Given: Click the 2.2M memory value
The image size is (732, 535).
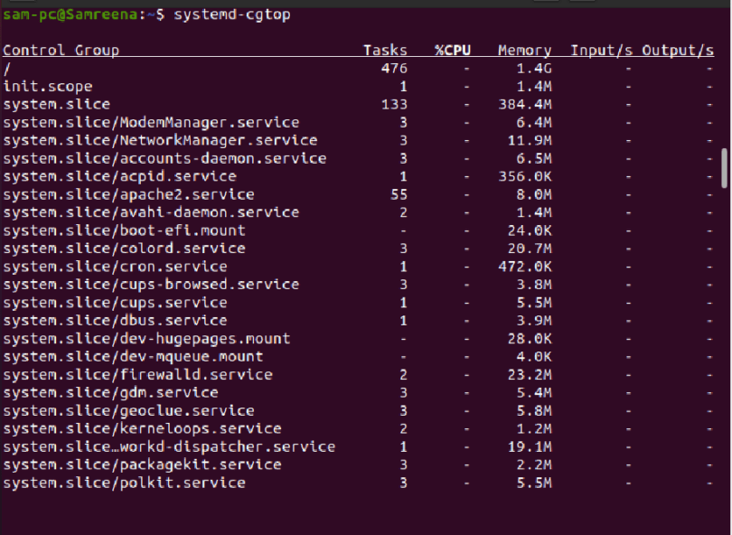Looking at the screenshot, I should 534,465.
